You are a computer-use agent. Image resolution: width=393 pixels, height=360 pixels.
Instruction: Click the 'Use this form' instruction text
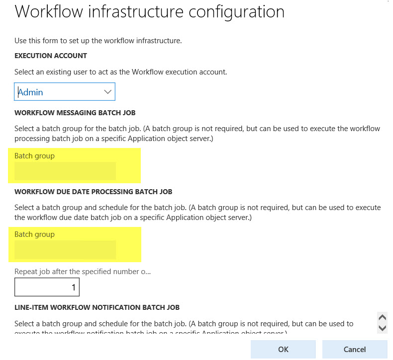tap(98, 41)
